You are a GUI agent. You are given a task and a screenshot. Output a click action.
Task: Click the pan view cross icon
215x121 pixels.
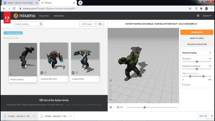pyautogui.click(x=111, y=89)
